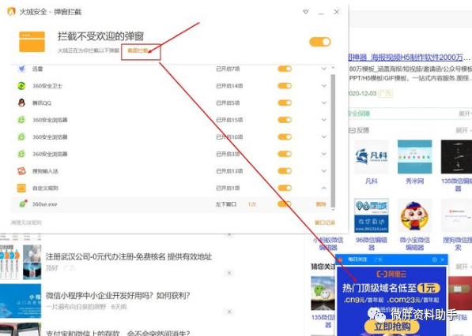Click 删除 for the 360se.exe rule
Viewport: 472px width, 336px height.
click(321, 204)
